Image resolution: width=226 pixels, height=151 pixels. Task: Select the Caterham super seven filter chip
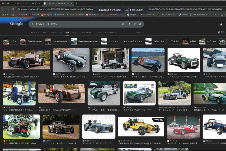(x=84, y=41)
